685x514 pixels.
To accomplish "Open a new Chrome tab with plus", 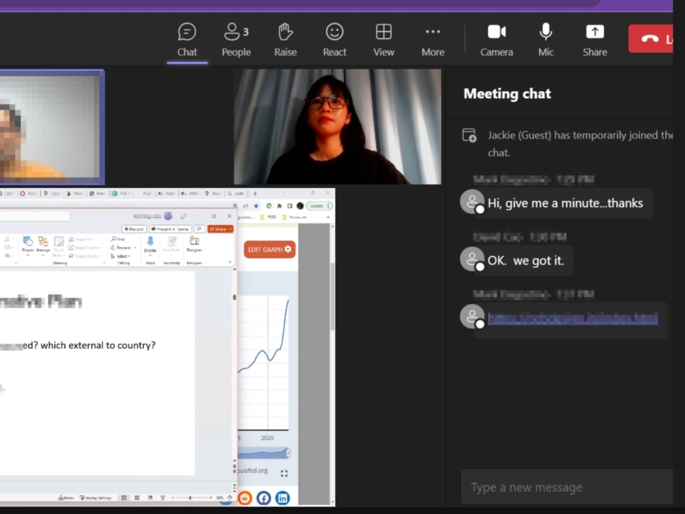I will coord(255,193).
